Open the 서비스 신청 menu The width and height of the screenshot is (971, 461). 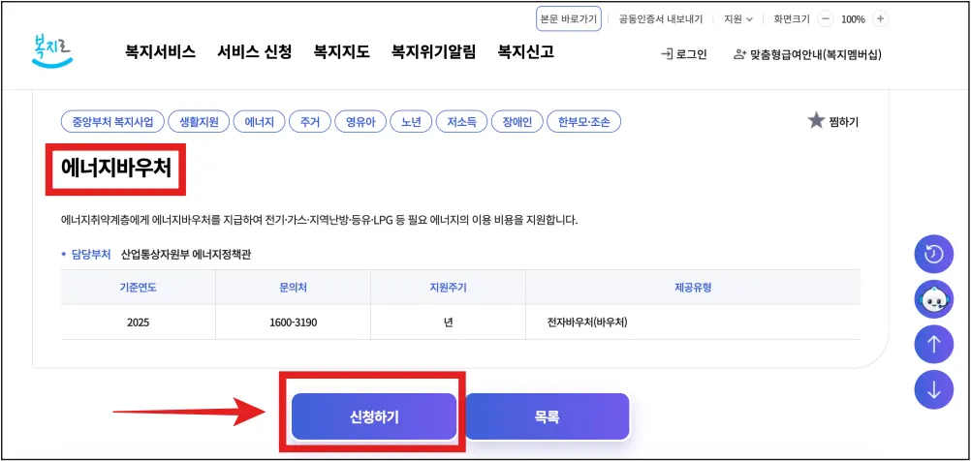click(255, 52)
